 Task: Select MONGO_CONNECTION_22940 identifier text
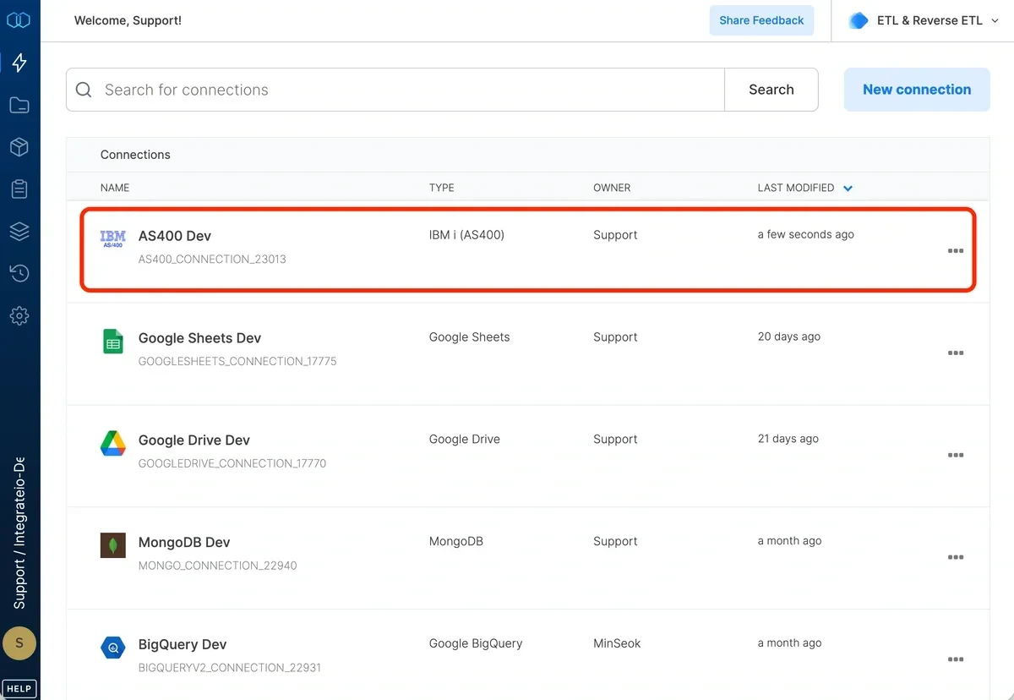218,566
